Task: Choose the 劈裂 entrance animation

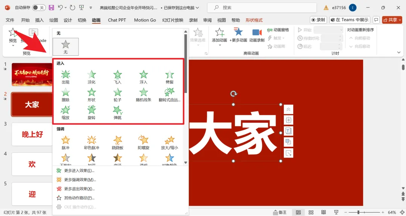Action: (x=169, y=77)
